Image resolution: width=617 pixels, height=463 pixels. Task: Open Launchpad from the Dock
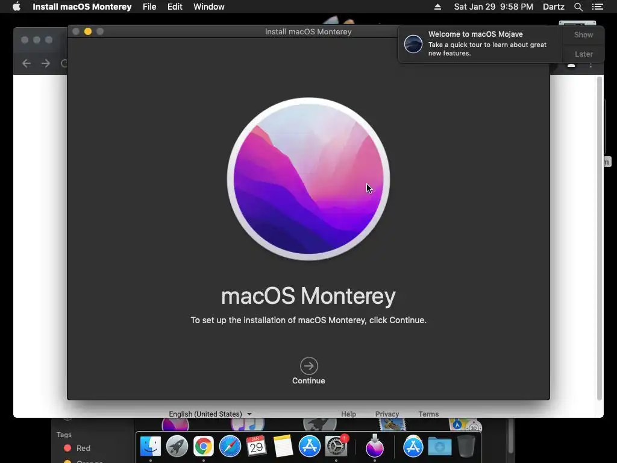(x=177, y=447)
